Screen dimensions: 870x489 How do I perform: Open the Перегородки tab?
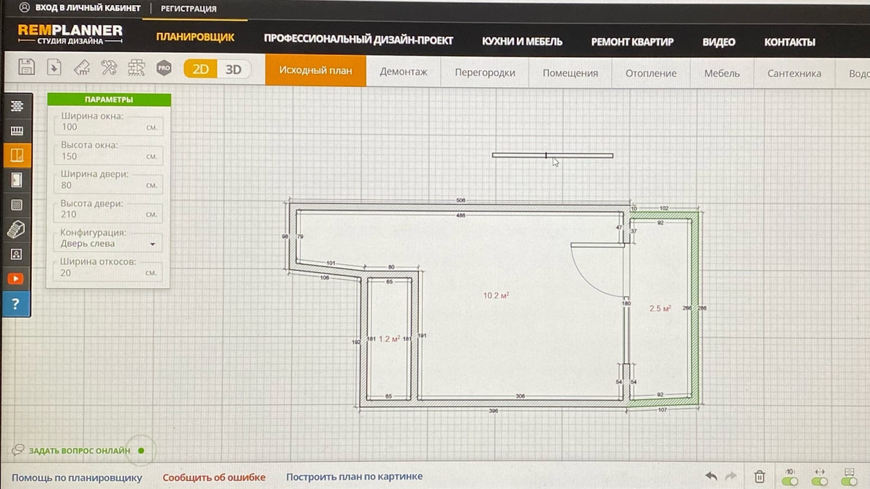coord(485,73)
